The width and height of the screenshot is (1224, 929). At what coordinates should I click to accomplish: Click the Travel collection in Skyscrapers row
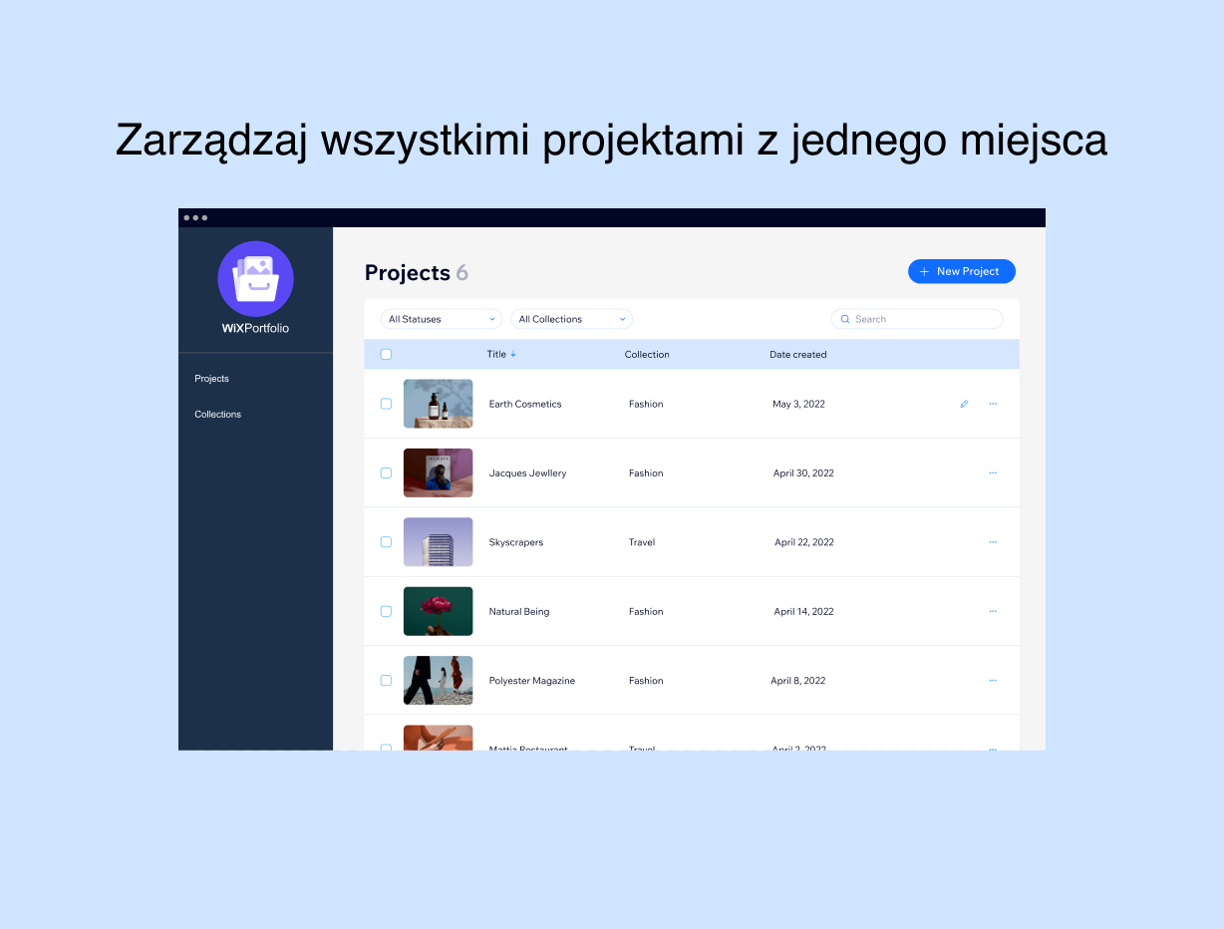click(642, 542)
